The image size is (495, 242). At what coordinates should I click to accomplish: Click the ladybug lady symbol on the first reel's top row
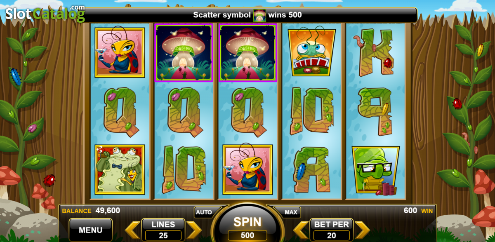(x=120, y=52)
